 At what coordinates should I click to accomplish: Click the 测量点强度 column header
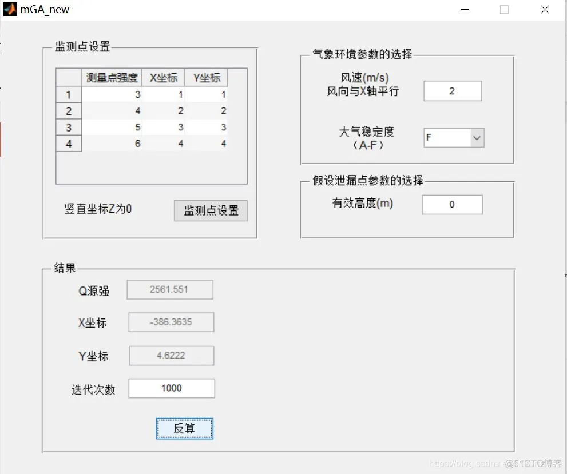pos(112,77)
